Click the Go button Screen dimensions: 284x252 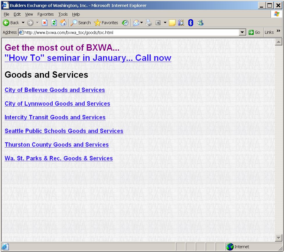[254, 33]
